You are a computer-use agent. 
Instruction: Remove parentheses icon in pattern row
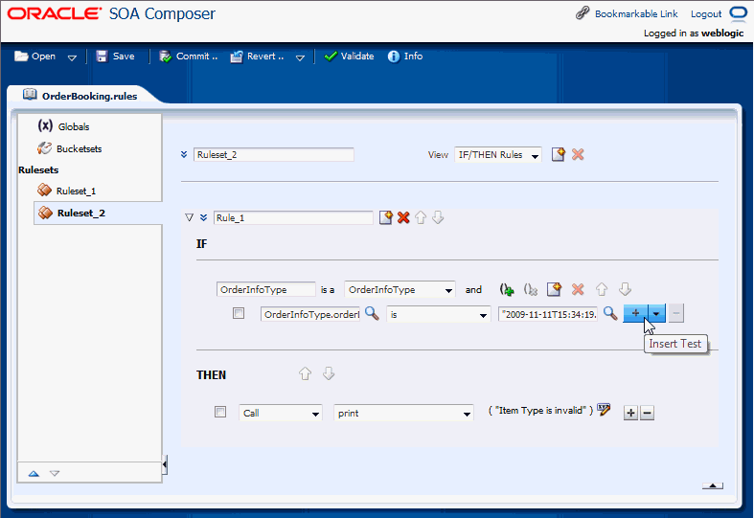pos(531,289)
